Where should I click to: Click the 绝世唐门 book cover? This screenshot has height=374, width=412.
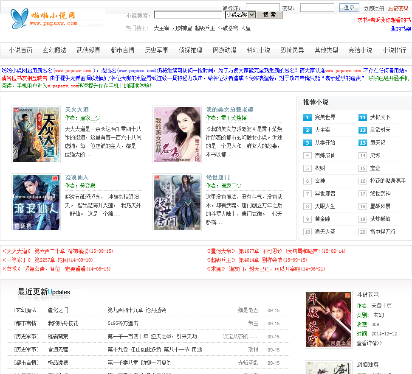[x=177, y=202]
